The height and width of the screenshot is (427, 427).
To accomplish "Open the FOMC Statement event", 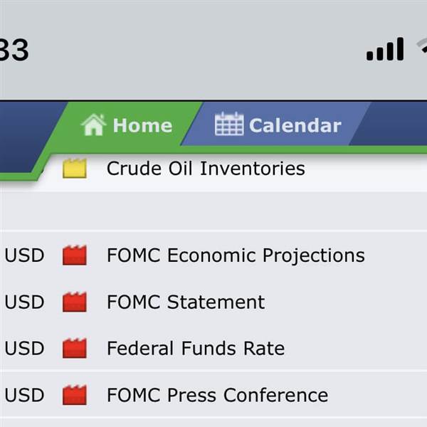I will coord(186,302).
